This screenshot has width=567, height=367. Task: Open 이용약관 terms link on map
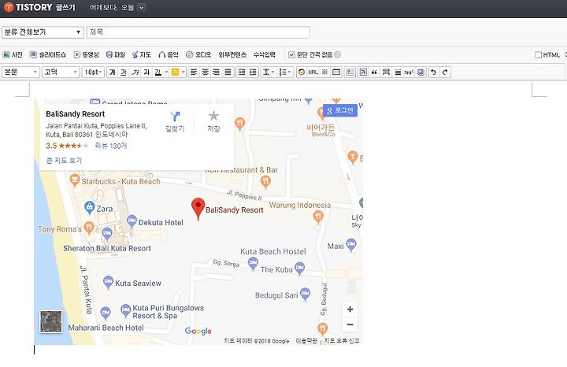[x=306, y=340]
